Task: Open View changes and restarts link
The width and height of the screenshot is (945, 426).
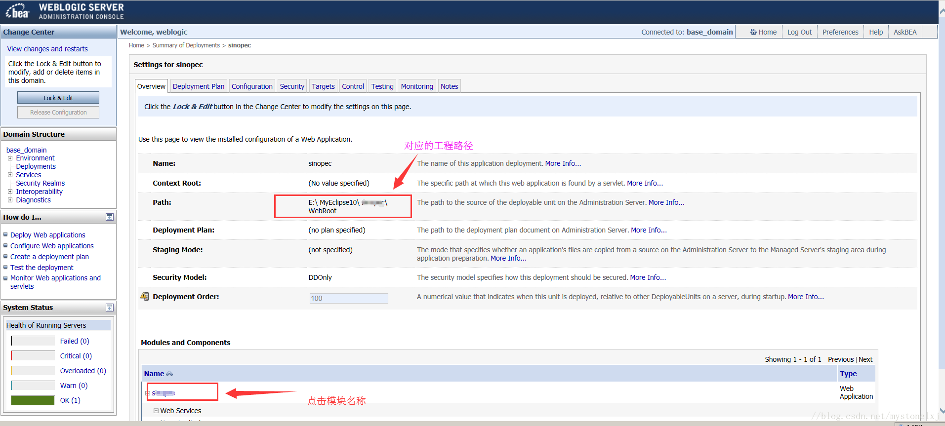Action: pyautogui.click(x=47, y=49)
